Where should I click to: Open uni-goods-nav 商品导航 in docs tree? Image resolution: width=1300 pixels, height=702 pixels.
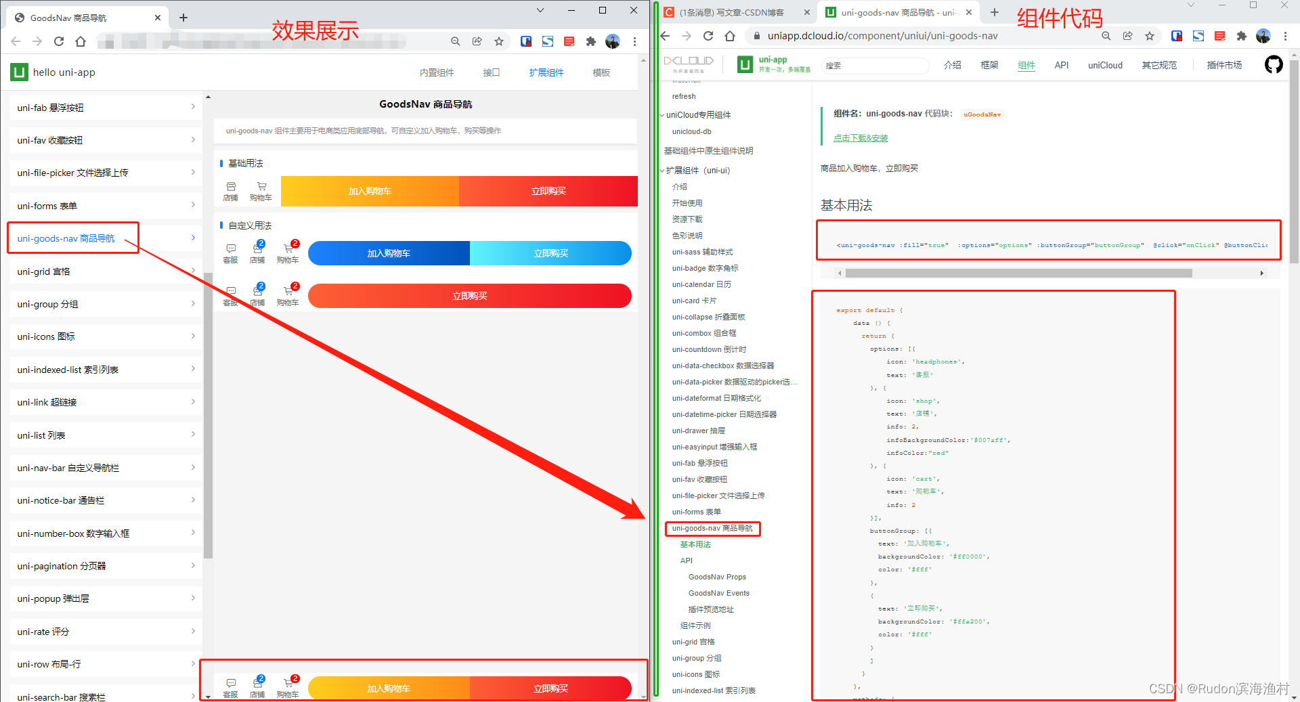point(712,528)
